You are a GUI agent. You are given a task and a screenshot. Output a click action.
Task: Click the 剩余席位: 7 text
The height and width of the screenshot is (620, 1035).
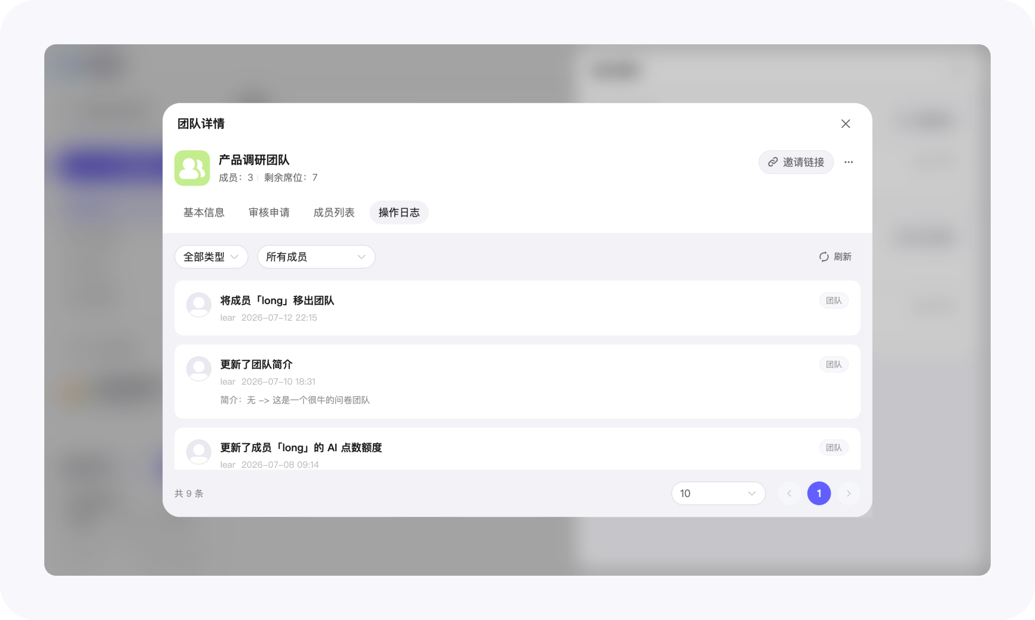290,178
